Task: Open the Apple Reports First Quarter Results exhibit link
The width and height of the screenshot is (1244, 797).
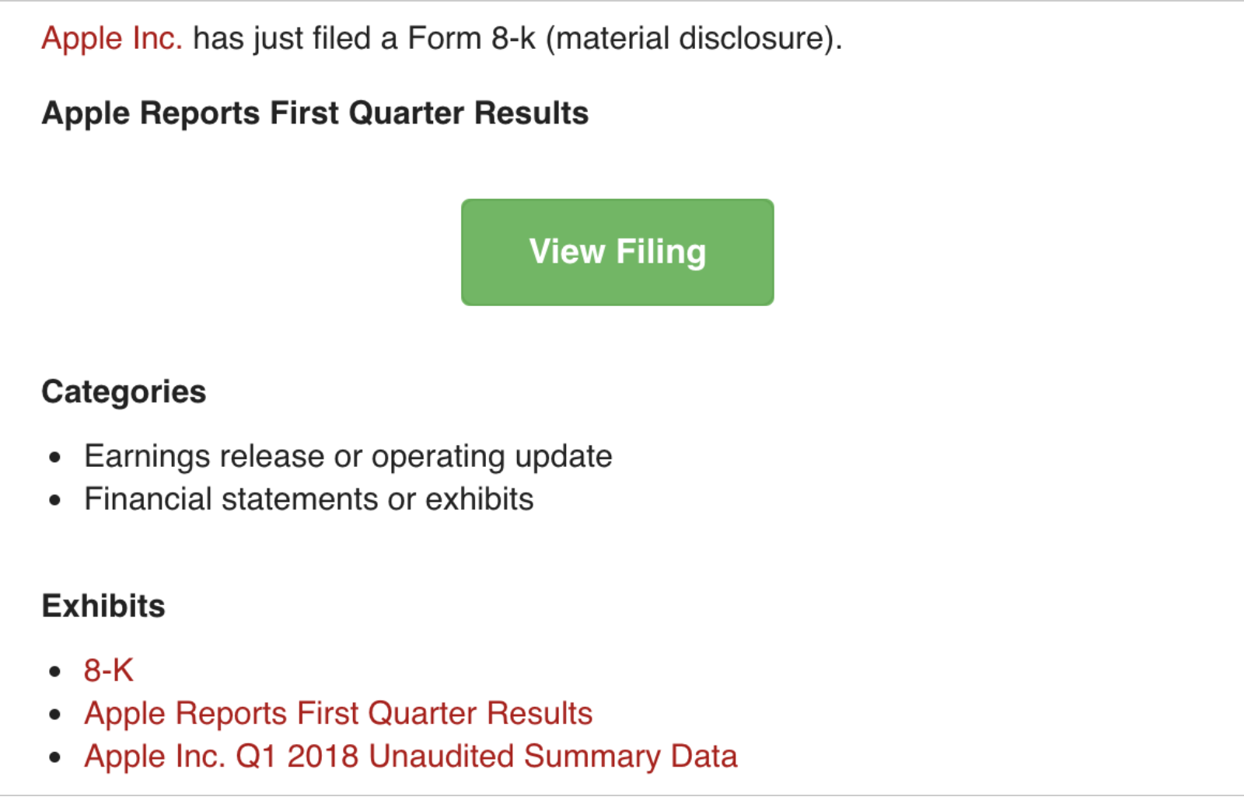Action: [338, 713]
